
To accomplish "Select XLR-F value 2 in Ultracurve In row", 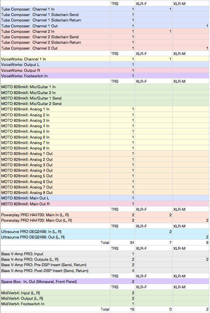I will 170,232.
